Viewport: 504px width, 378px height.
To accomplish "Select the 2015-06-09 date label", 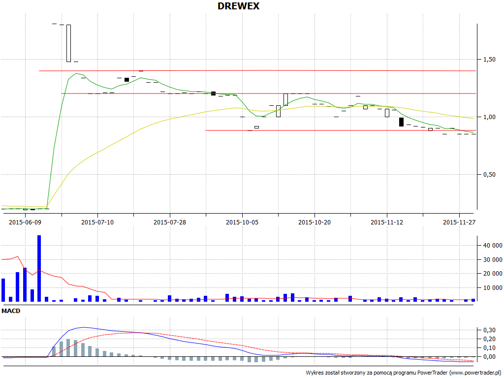I will pyautogui.click(x=25, y=222).
